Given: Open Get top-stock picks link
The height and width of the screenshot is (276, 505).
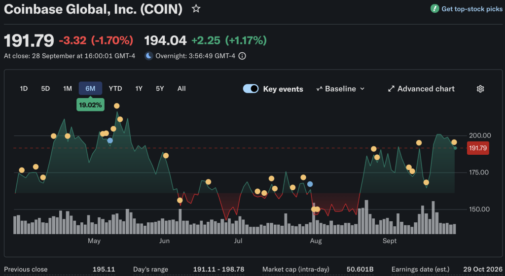Looking at the screenshot, I should pyautogui.click(x=472, y=9).
